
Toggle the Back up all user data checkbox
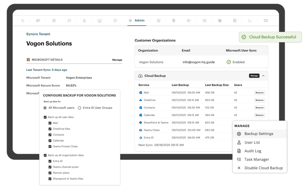pyautogui.click(x=45, y=117)
